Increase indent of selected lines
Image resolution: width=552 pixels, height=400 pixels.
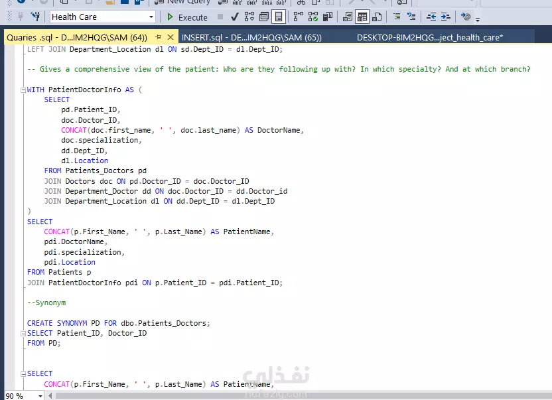(x=446, y=17)
